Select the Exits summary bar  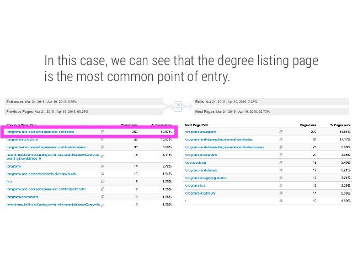[x=271, y=101]
